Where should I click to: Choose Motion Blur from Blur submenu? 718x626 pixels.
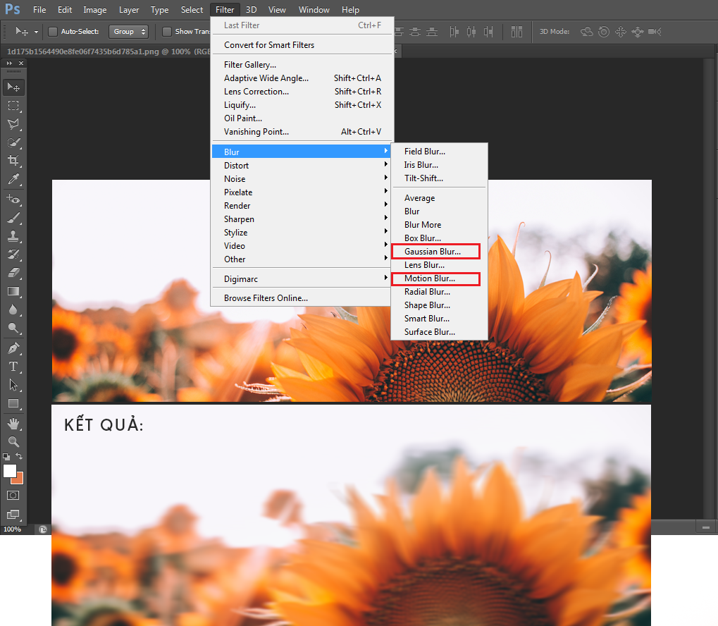click(x=430, y=278)
